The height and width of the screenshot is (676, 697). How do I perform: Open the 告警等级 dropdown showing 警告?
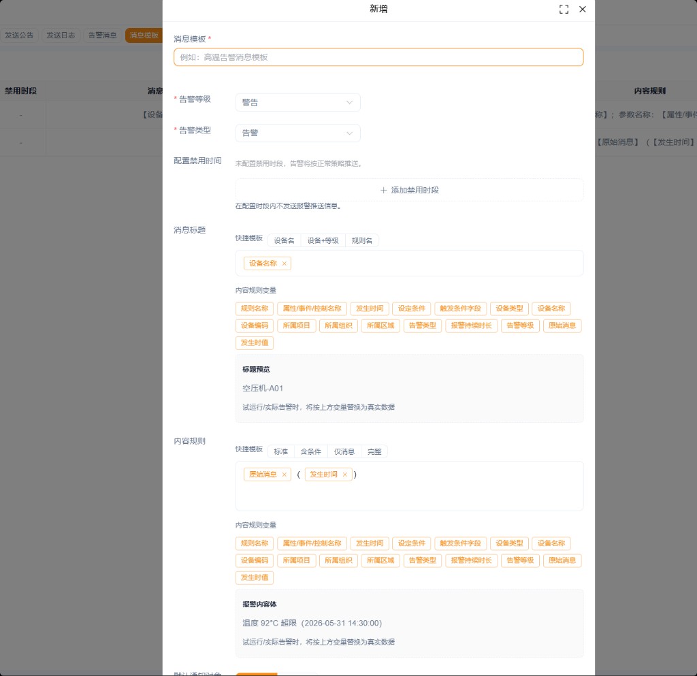click(298, 102)
